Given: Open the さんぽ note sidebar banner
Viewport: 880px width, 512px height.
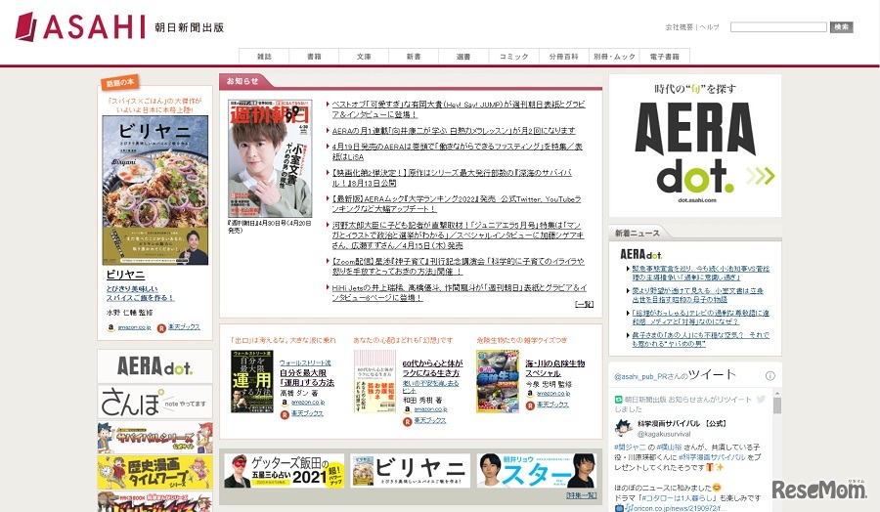Looking at the screenshot, I should tap(154, 403).
